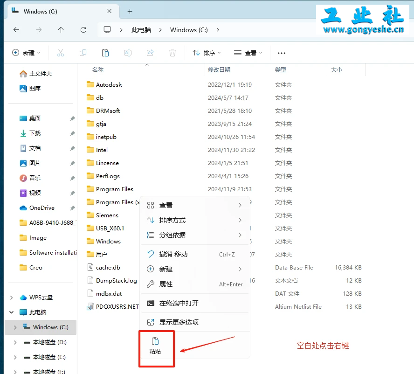Collapse the 此电脑 tree node
This screenshot has height=374, width=414.
11,312
